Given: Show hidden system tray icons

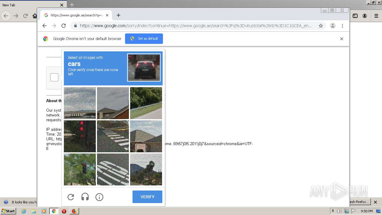Looking at the screenshot, I should [333, 211].
